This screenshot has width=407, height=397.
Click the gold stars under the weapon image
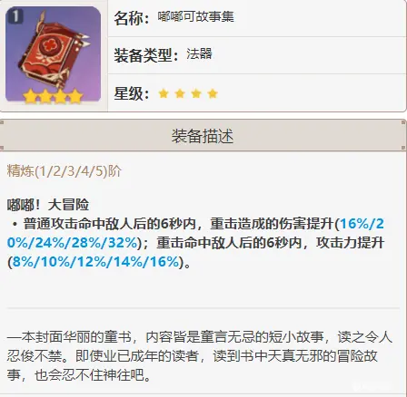click(x=53, y=96)
